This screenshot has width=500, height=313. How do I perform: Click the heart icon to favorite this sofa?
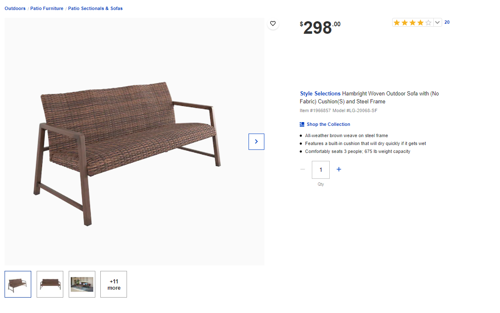coord(273,24)
